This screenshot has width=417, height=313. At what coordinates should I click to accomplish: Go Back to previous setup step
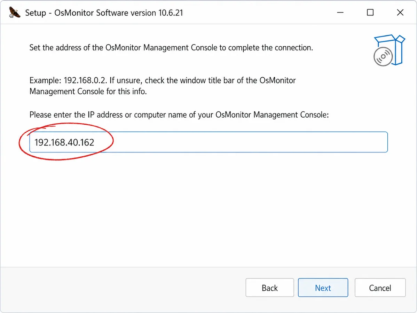(270, 288)
